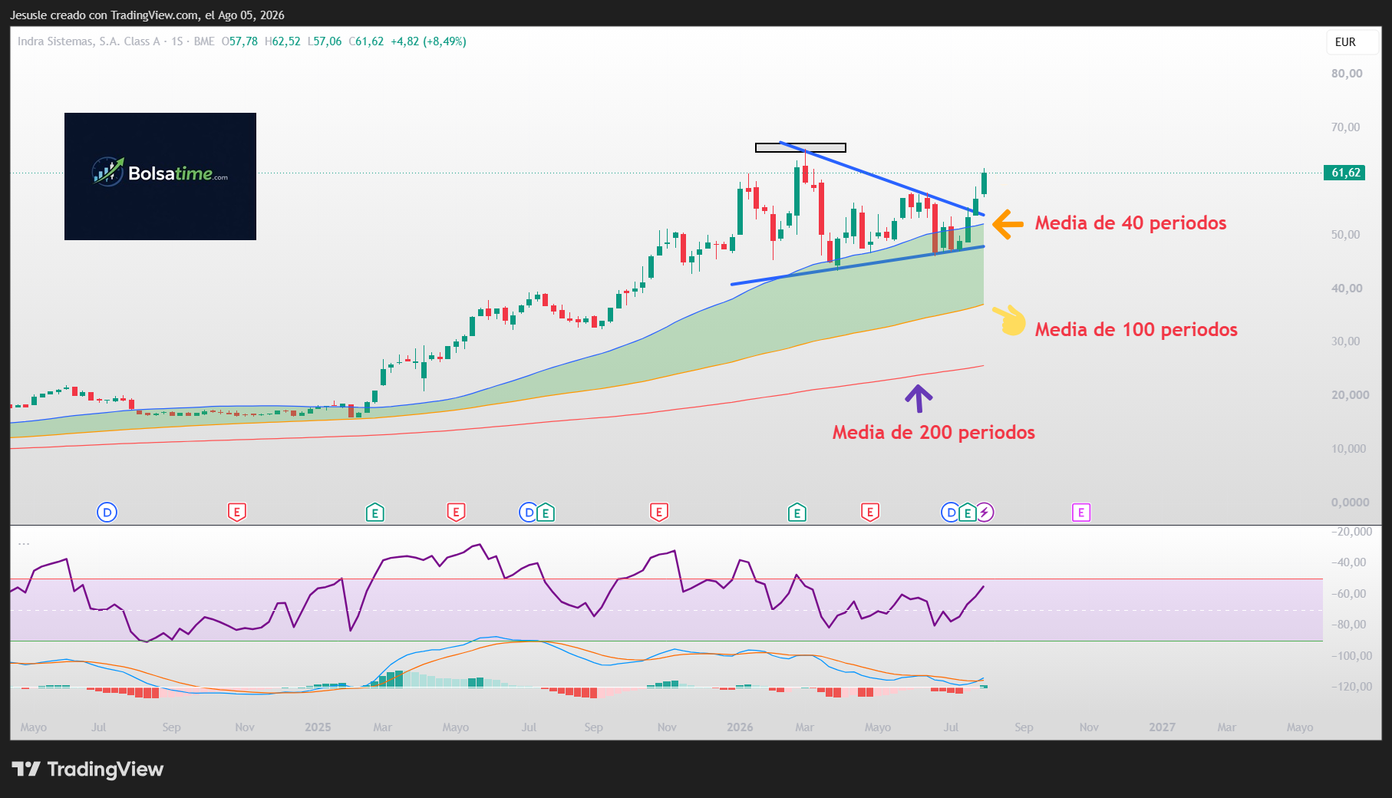Viewport: 1392px width, 798px height.
Task: Click the 2027 time axis label
Action: [x=1162, y=727]
